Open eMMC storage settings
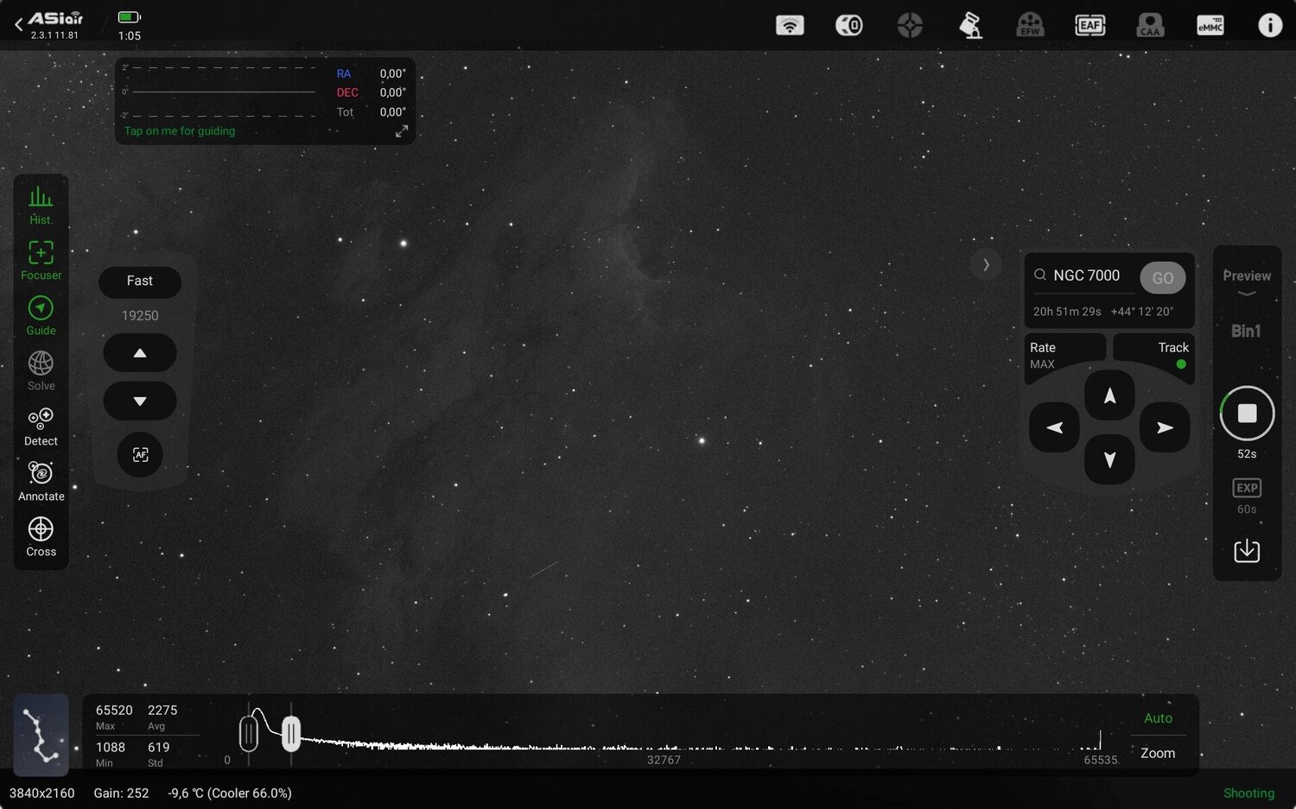1296x809 pixels. click(x=1210, y=25)
